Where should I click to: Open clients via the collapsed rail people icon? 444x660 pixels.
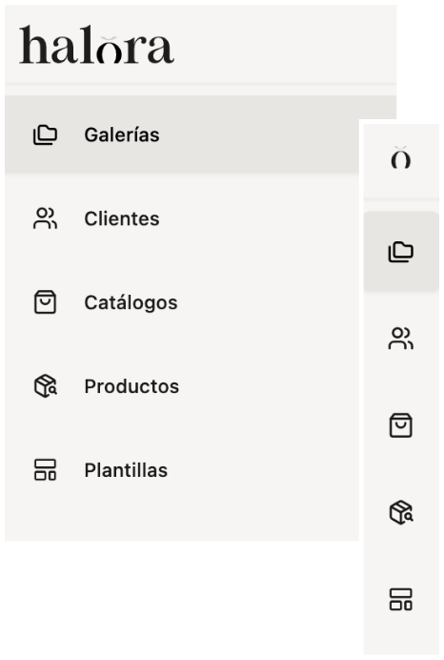tap(401, 339)
